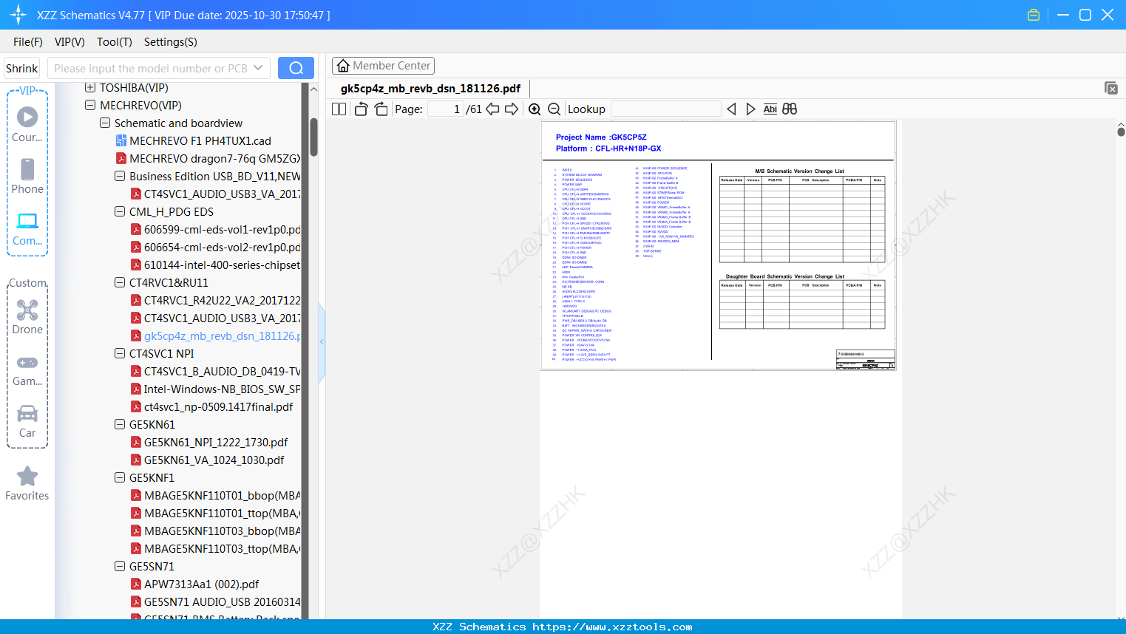Select the Game console category icon
This screenshot has height=634, width=1126.
(27, 369)
